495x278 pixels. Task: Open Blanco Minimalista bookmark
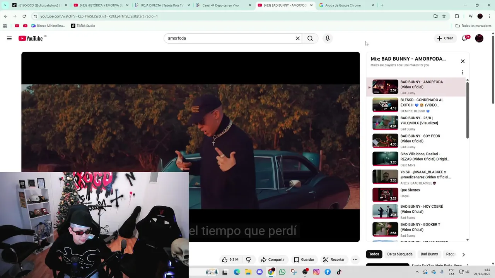click(48, 26)
